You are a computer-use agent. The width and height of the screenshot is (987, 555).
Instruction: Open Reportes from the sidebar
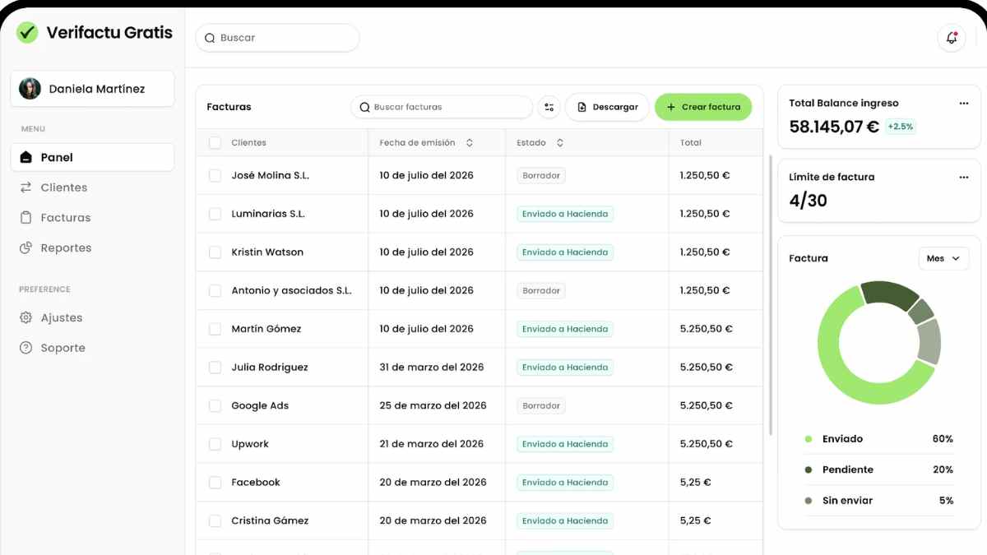(x=66, y=247)
